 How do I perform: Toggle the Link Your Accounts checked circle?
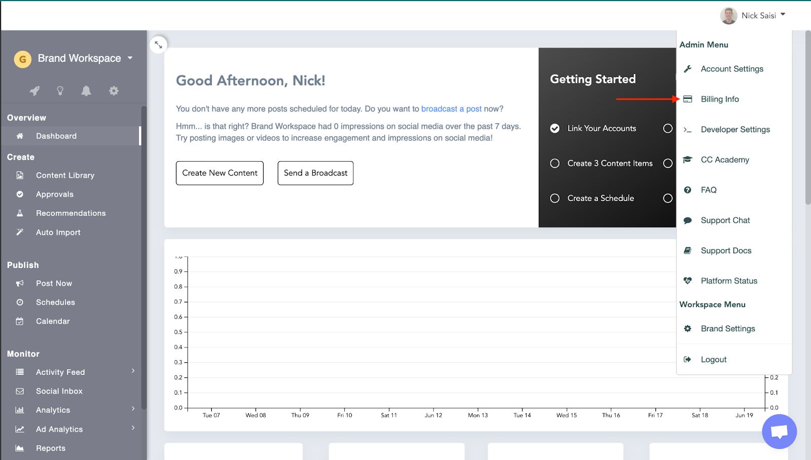(x=555, y=128)
